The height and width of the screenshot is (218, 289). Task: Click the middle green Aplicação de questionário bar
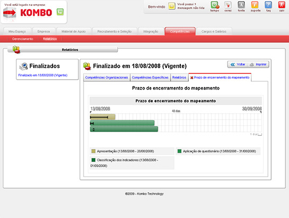tap(122, 123)
